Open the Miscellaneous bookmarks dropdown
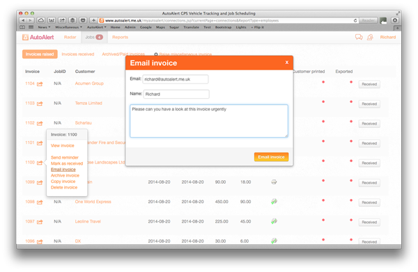418x272 pixels. pos(68,27)
